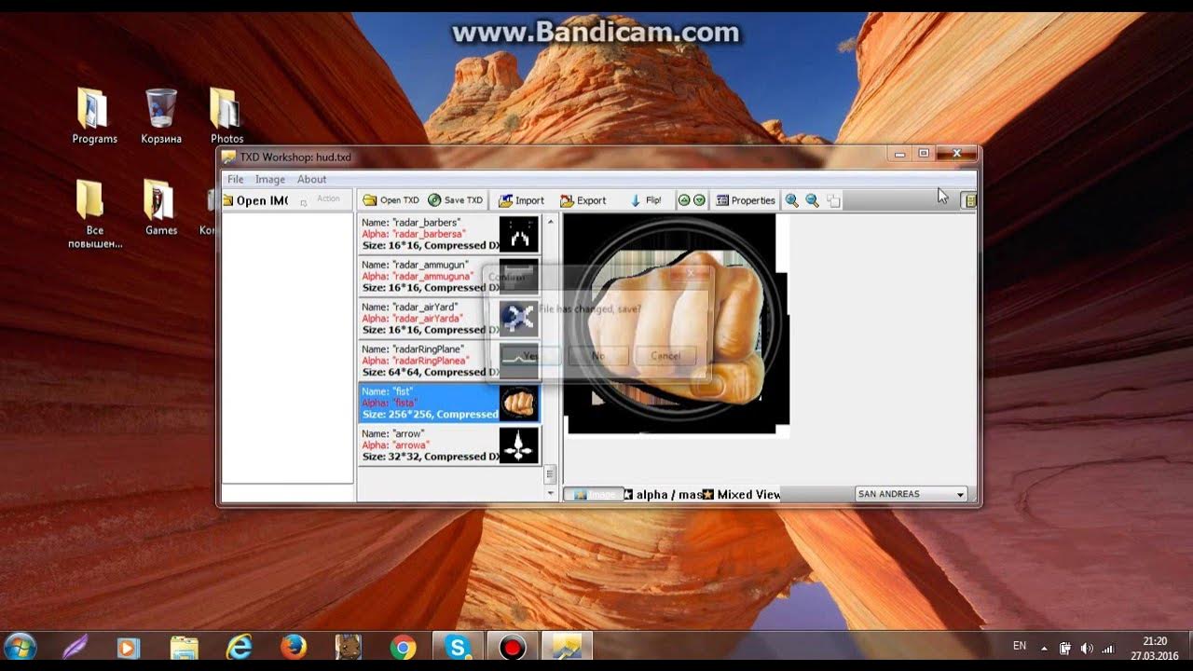Click texture list scrollbar up arrow
Screen dimensions: 1193x671
click(x=551, y=222)
